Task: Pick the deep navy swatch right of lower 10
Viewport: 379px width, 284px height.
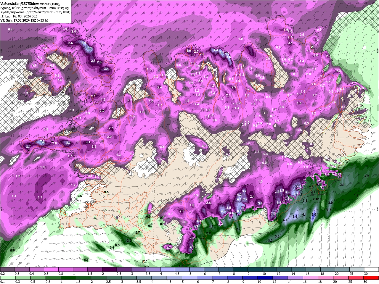Action: [x=265, y=278]
